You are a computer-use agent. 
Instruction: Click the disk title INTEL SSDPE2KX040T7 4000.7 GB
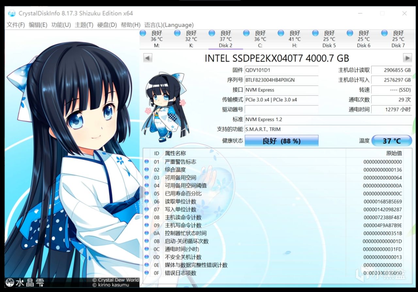pyautogui.click(x=277, y=58)
